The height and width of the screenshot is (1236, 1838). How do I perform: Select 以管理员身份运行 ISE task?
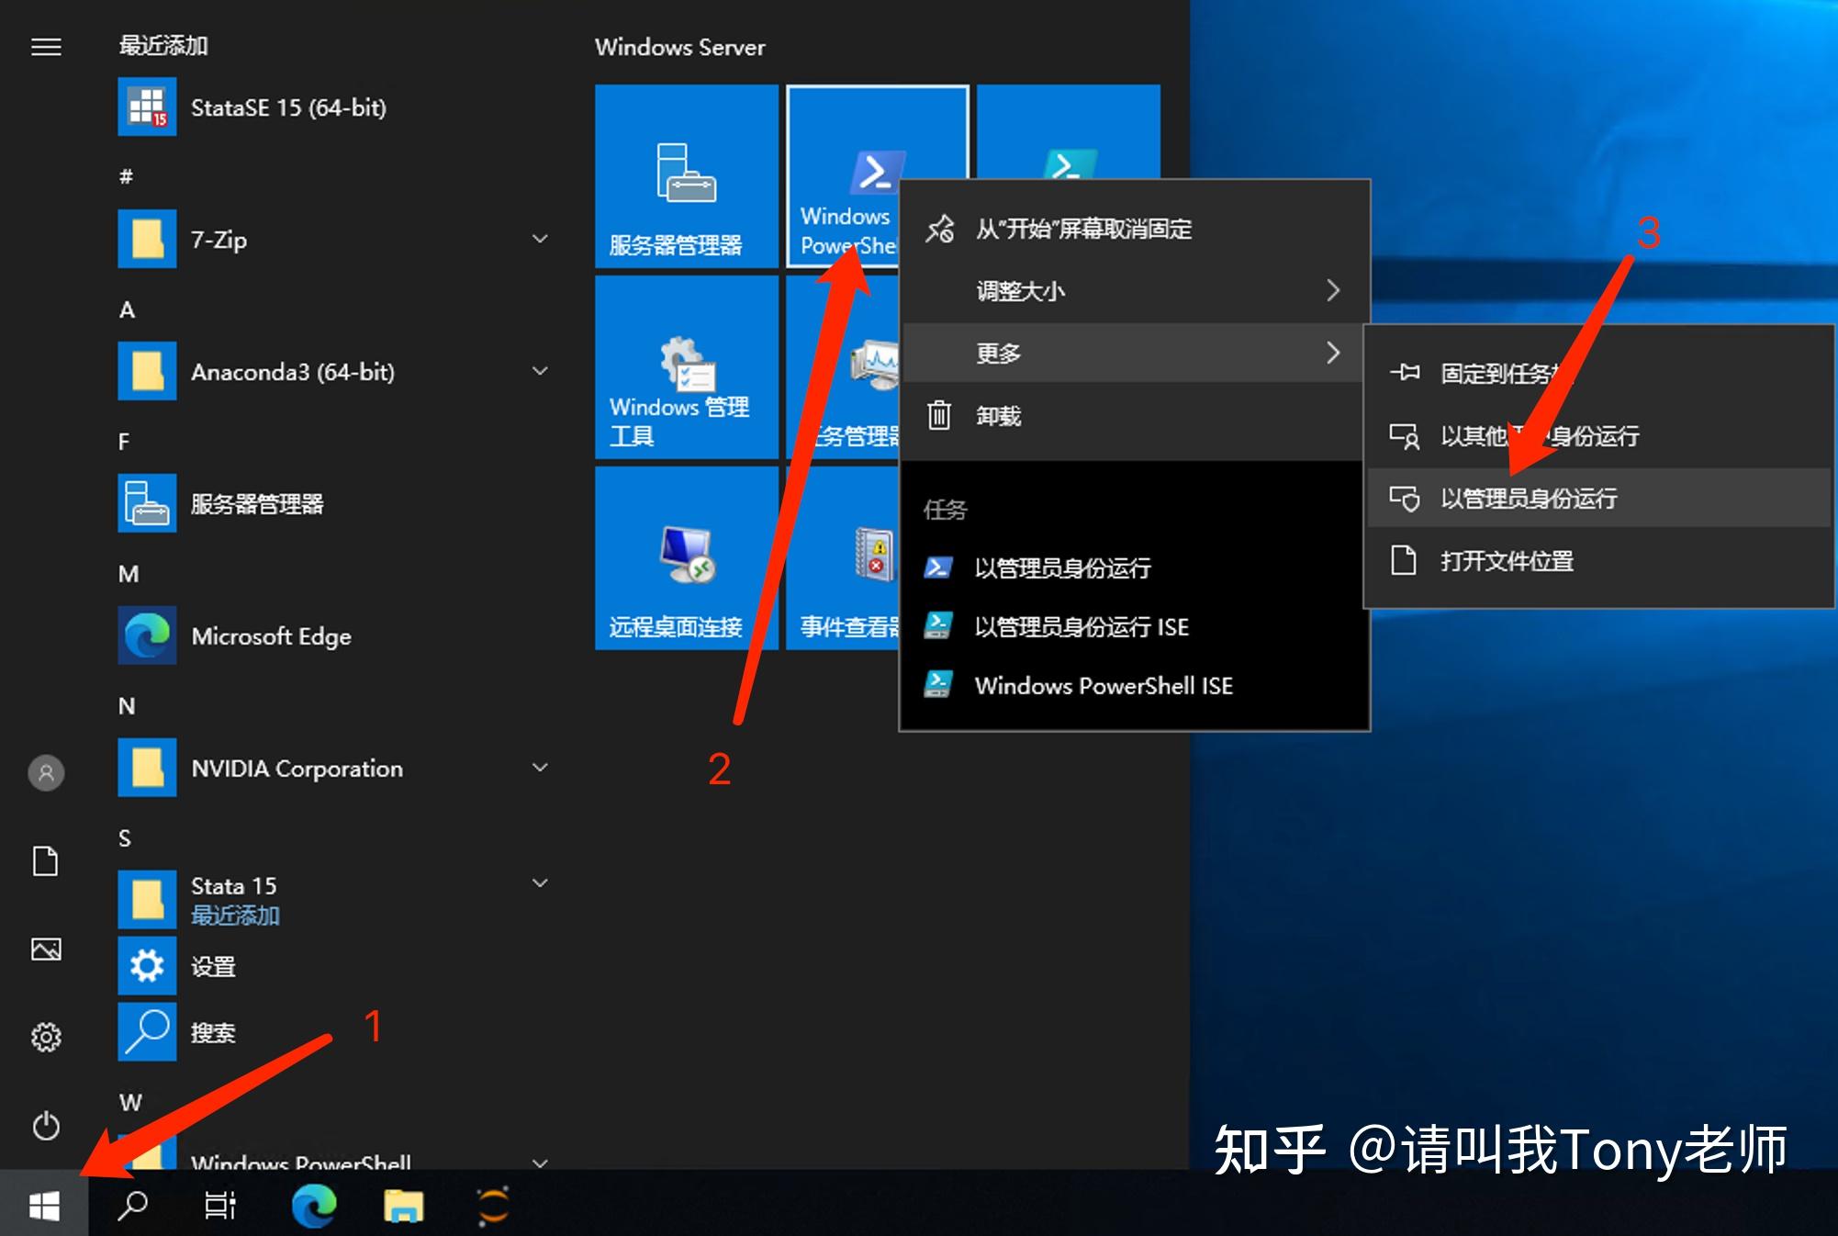pyautogui.click(x=1135, y=627)
